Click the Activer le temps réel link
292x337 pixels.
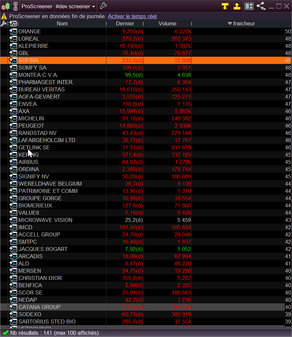pyautogui.click(x=132, y=16)
